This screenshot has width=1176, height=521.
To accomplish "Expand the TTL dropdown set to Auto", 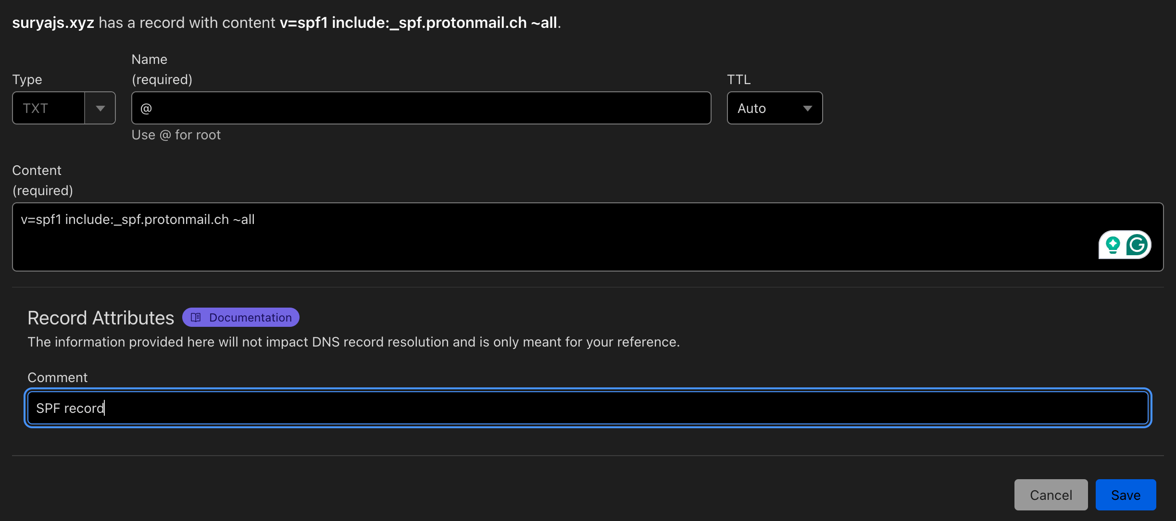I will coord(775,108).
